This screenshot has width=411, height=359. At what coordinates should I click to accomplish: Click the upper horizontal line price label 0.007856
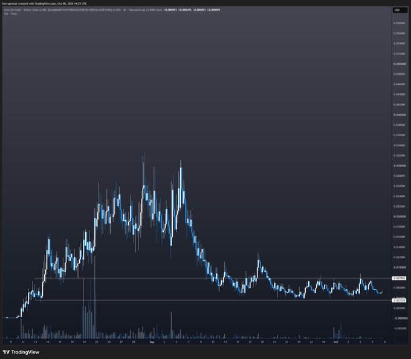(400, 278)
